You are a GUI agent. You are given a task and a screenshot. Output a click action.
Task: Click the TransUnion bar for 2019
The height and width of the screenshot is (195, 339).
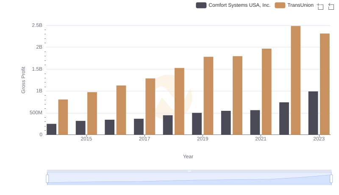(x=208, y=96)
